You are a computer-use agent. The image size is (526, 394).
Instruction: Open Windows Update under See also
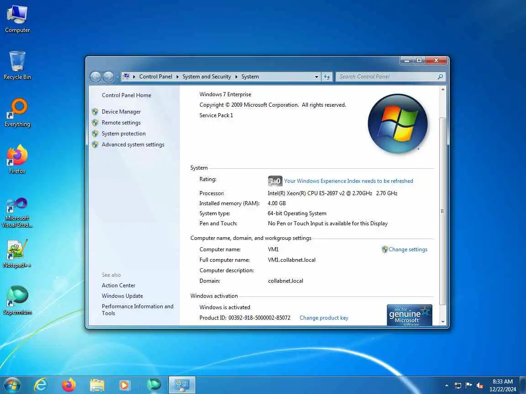point(122,296)
